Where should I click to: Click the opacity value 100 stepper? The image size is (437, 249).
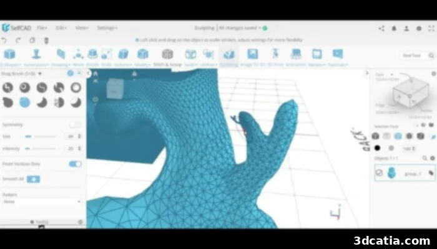413,149
